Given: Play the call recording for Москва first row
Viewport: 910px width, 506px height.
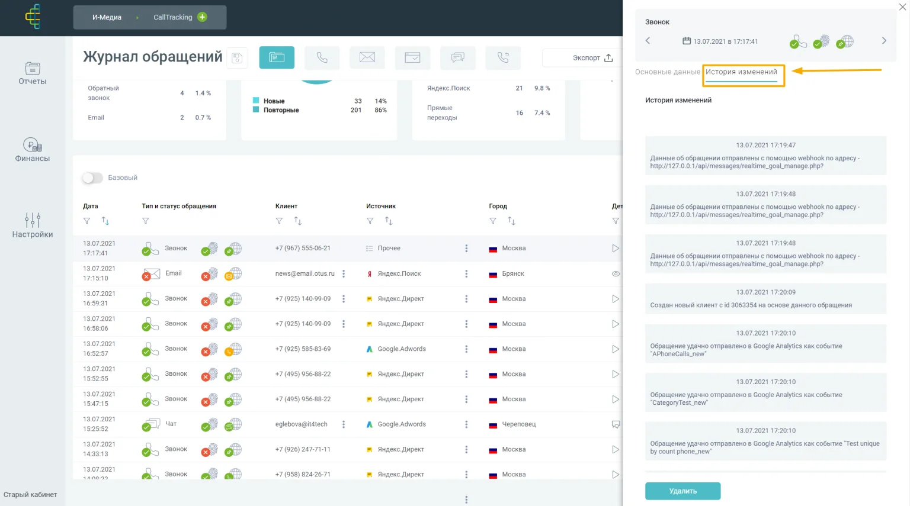Looking at the screenshot, I should (x=616, y=249).
